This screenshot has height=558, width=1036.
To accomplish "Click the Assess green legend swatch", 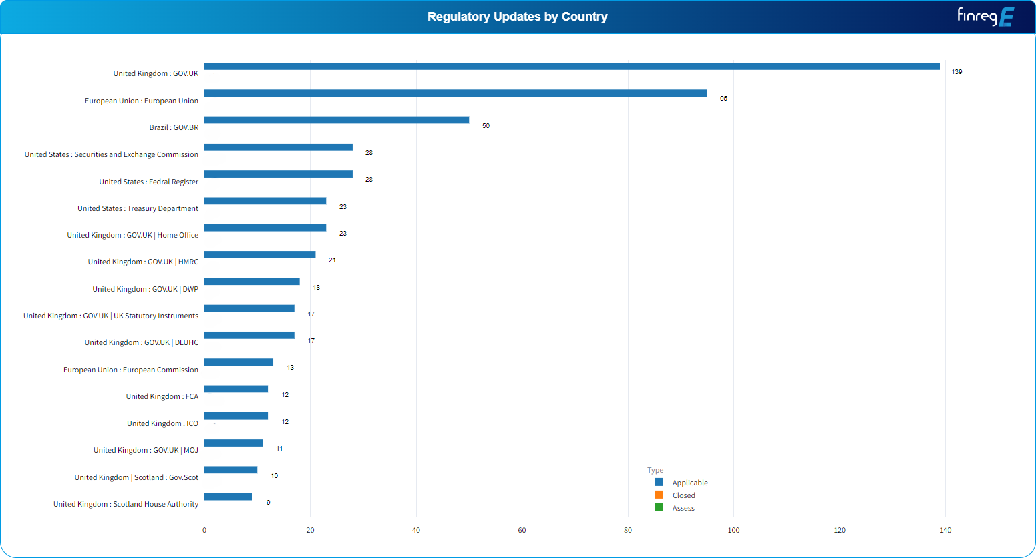I will [659, 507].
